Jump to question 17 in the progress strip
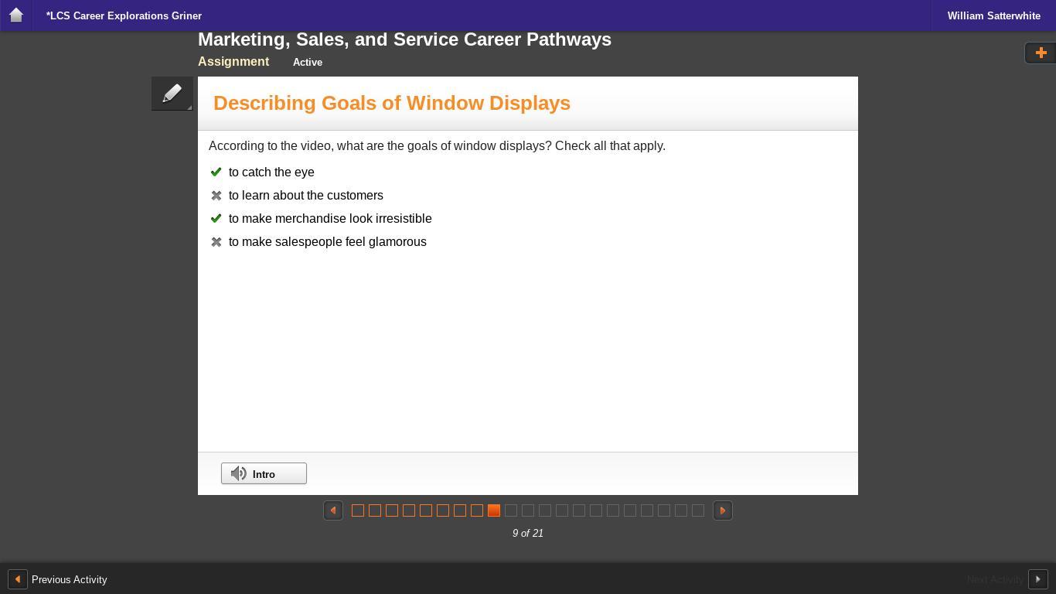 point(630,510)
